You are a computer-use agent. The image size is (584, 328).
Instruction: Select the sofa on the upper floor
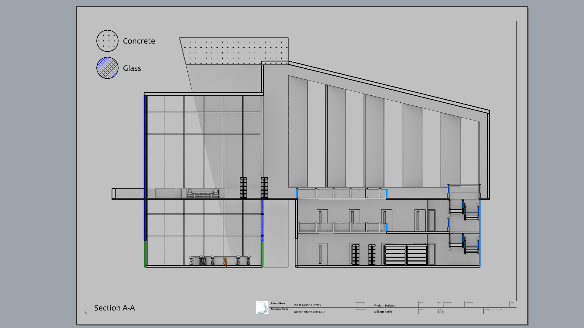point(203,193)
